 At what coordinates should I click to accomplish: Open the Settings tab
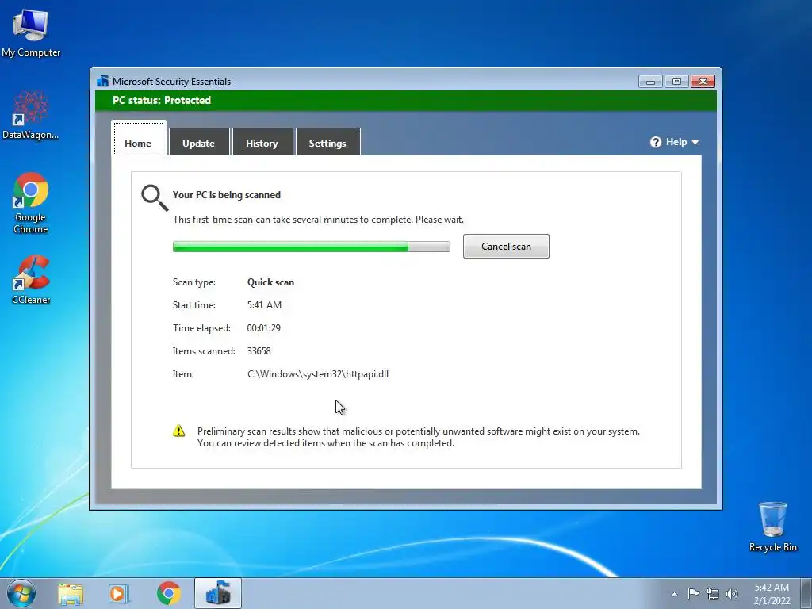(327, 142)
